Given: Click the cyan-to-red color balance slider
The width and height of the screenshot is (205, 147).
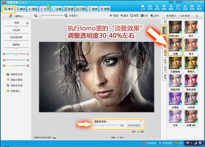Looking at the screenshot, I should coord(16,54).
